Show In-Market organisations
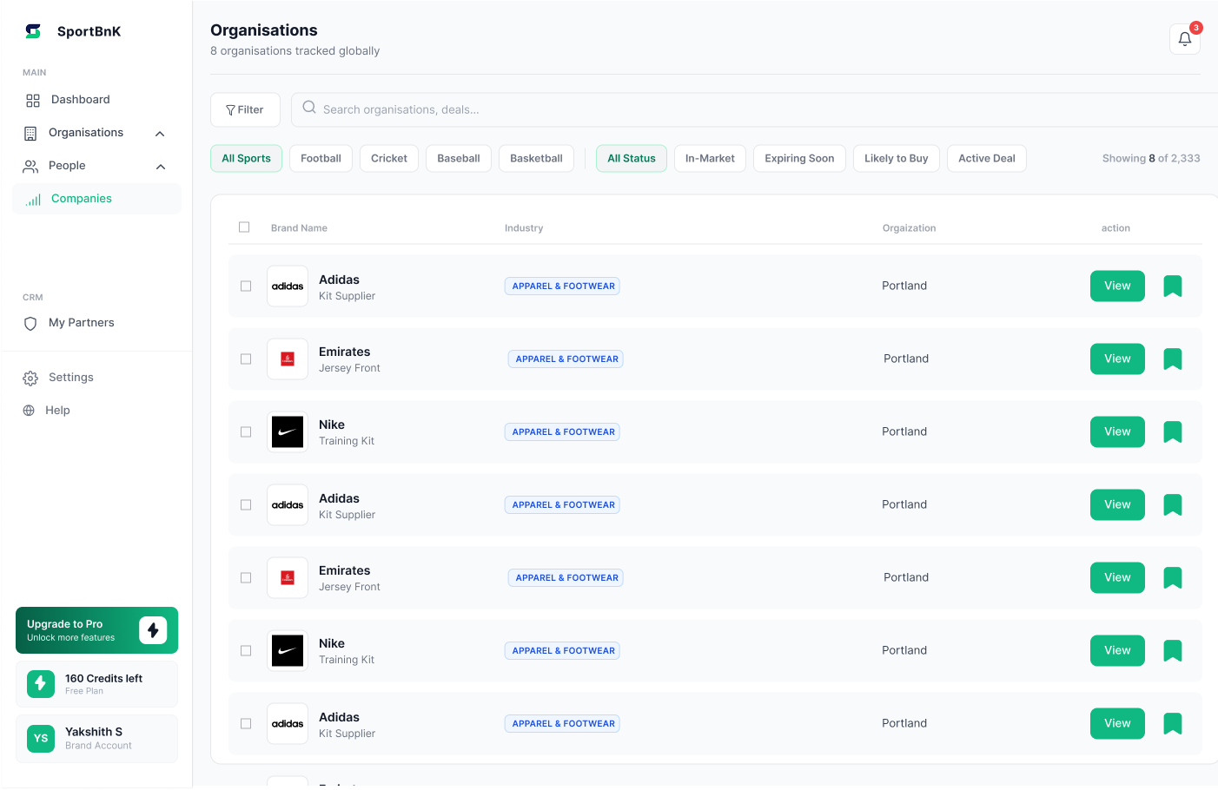 tap(710, 159)
